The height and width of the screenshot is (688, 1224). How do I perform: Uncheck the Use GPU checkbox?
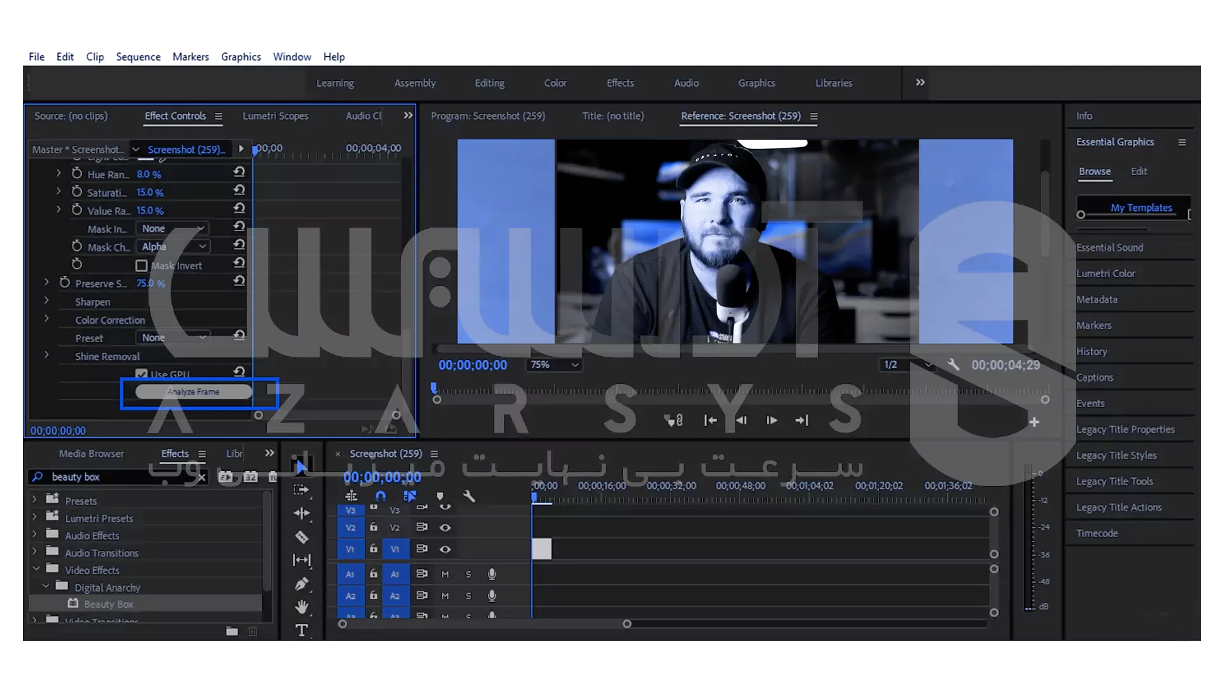pos(142,375)
